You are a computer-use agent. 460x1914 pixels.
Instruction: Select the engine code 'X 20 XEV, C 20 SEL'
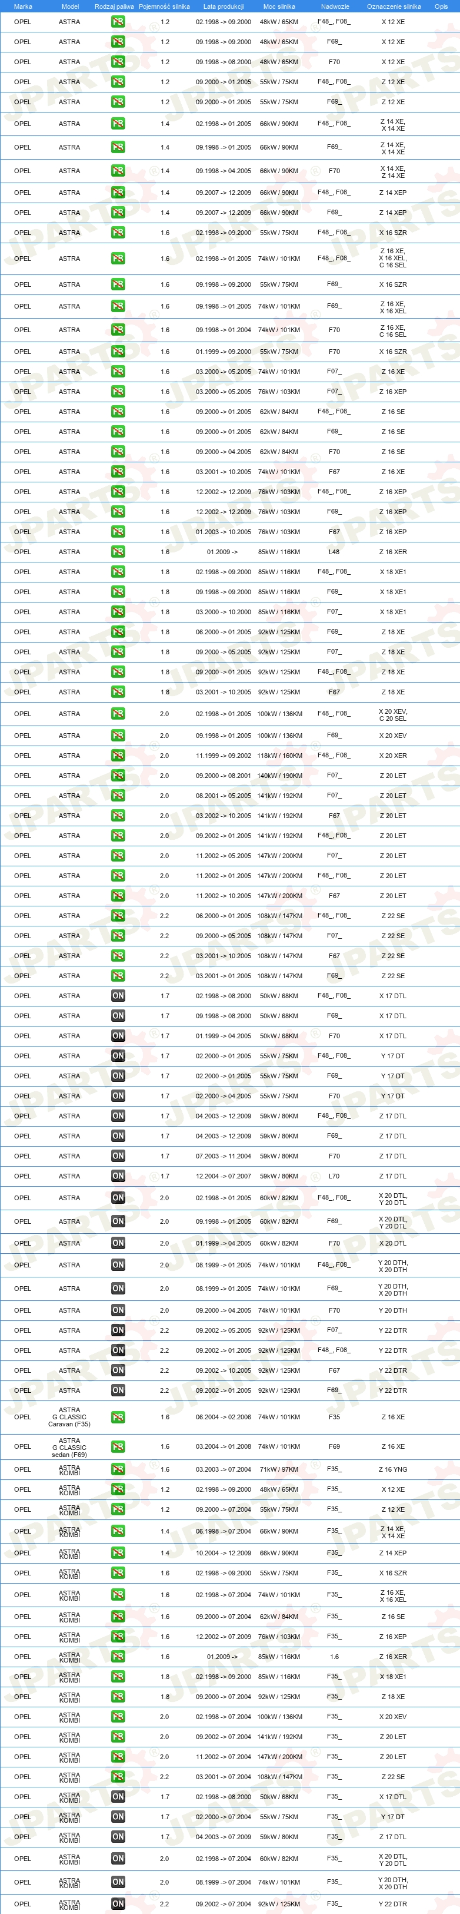click(x=393, y=715)
